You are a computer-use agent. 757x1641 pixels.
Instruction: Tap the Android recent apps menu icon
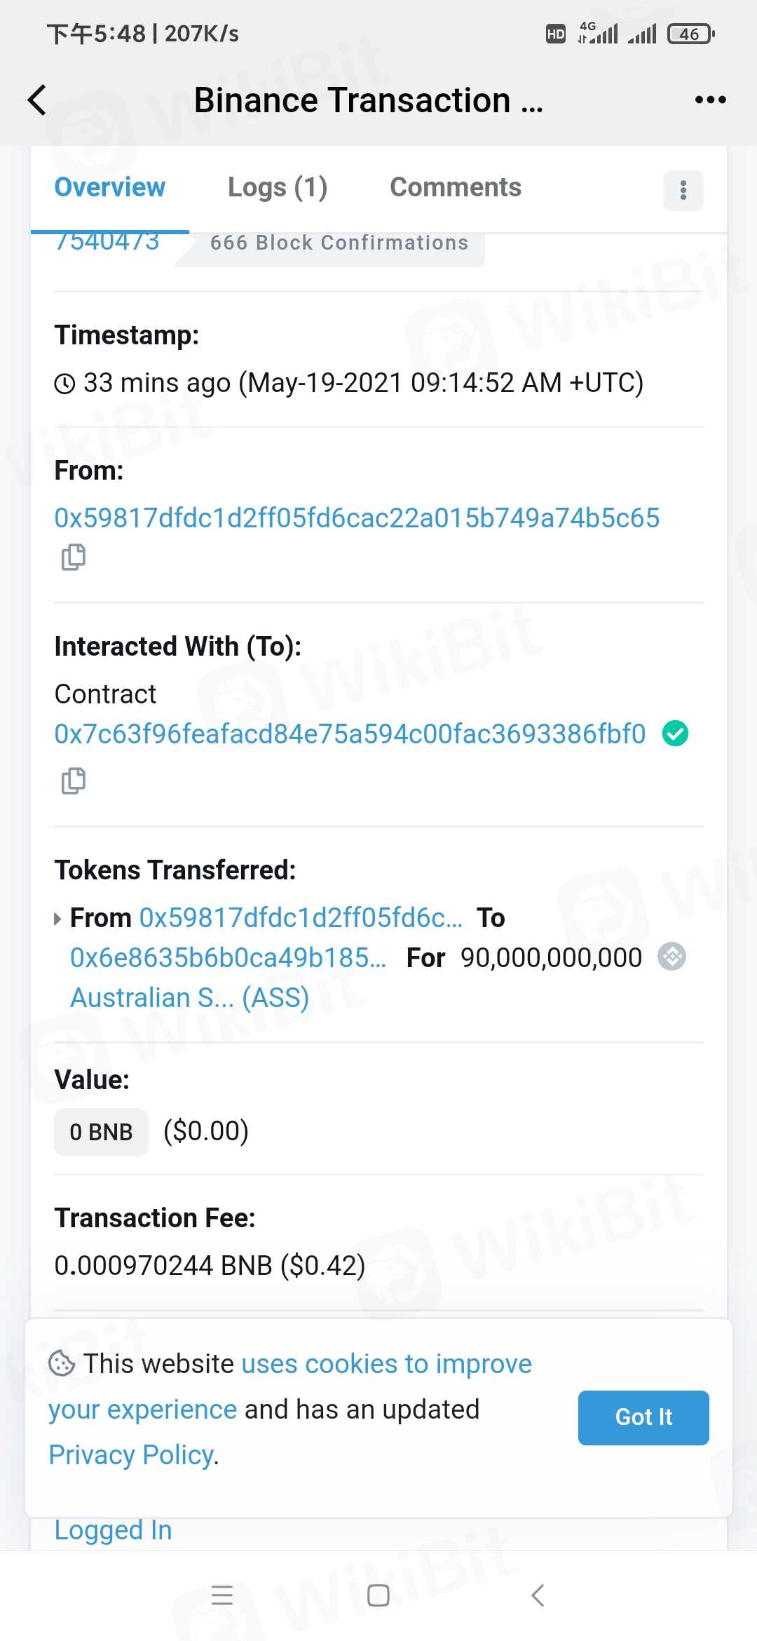pos(222,1595)
